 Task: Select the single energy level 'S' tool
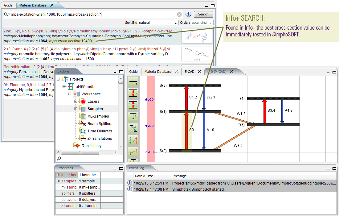pos(133,82)
